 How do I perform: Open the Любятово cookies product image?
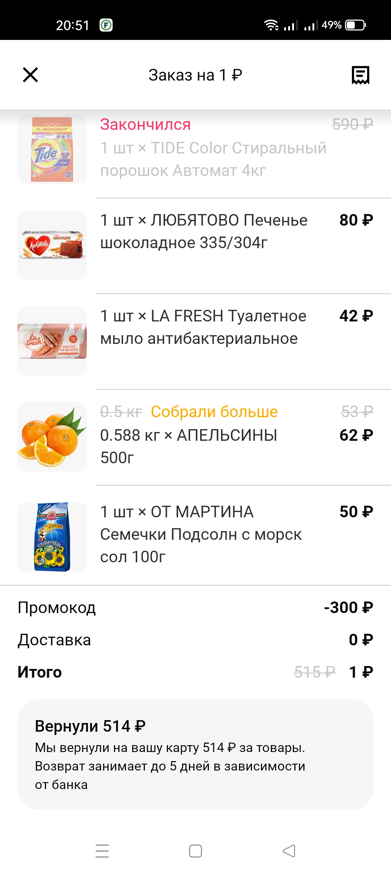pos(52,245)
